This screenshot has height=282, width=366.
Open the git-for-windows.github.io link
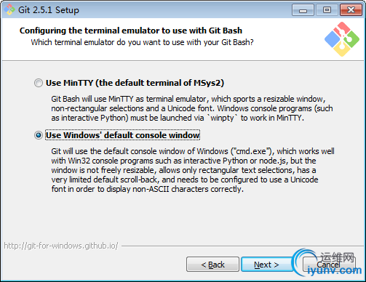(61, 246)
